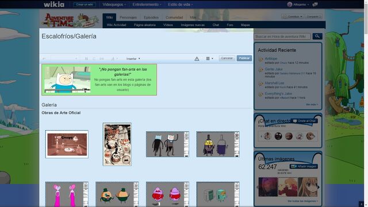Click next arrow in Últimas imágenes carousel

tap(319, 187)
